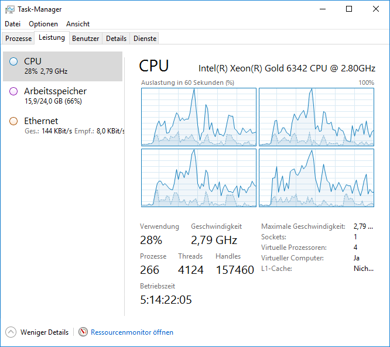Image resolution: width=390 pixels, height=347 pixels.
Task: Collapse view with Weniger Details arrow
Action: tap(11, 332)
